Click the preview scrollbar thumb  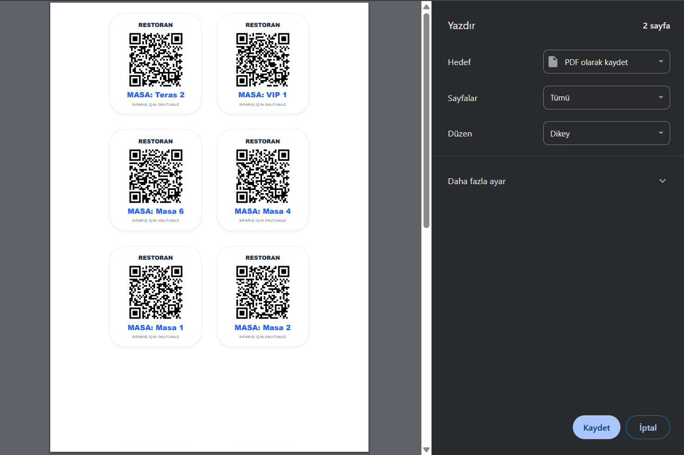tap(426, 121)
